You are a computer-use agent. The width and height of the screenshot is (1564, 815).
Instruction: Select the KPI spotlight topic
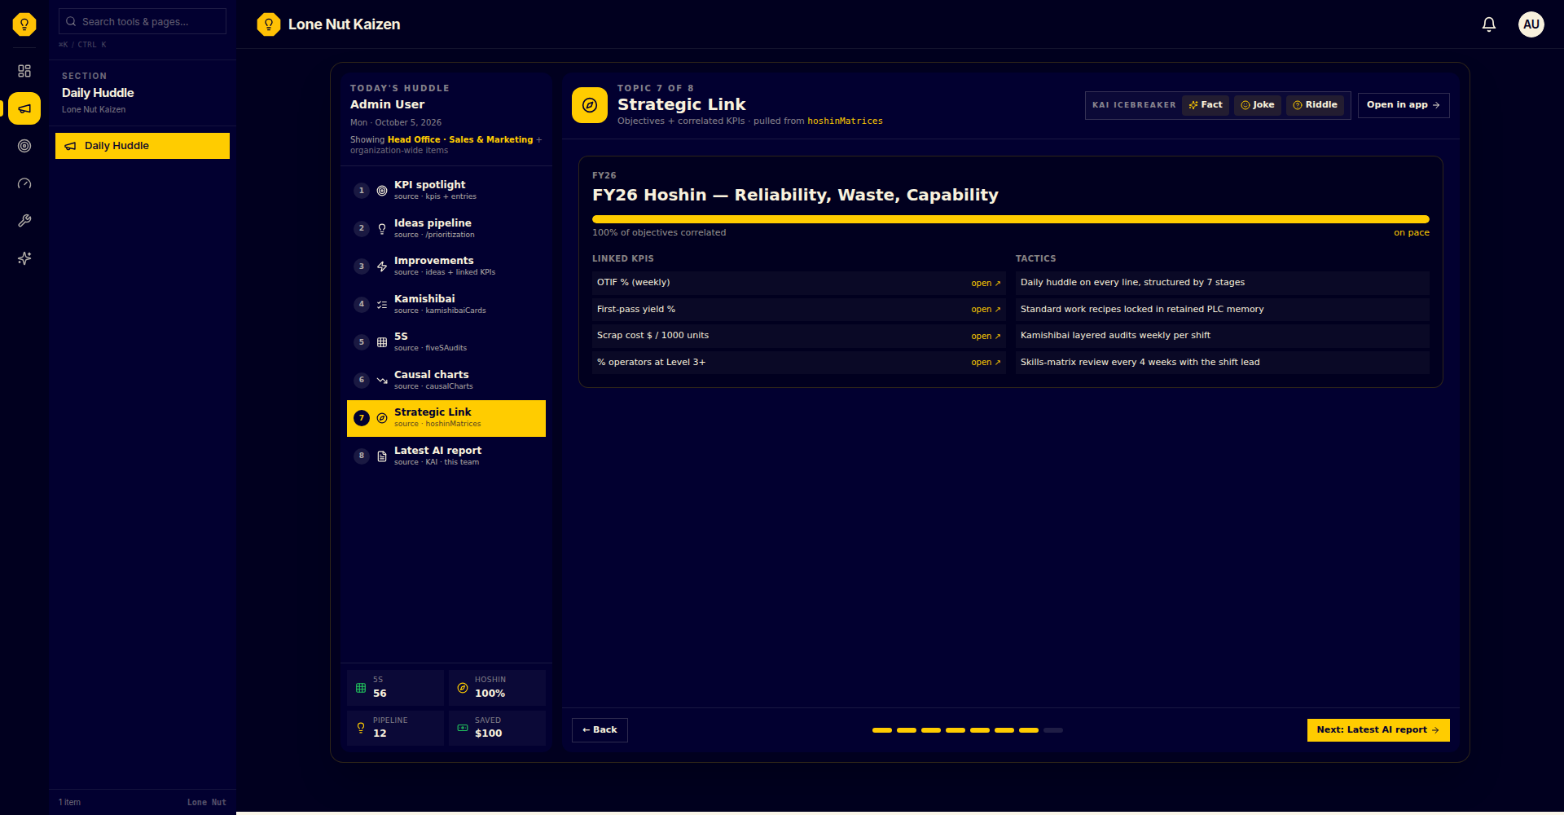click(x=446, y=190)
